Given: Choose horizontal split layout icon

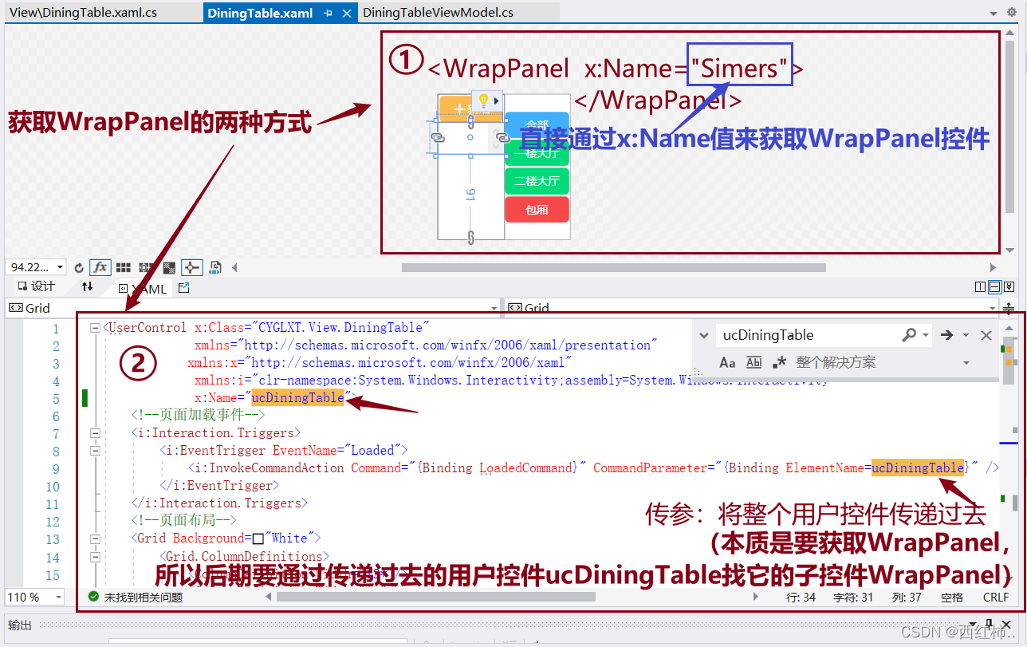Looking at the screenshot, I should 995,287.
